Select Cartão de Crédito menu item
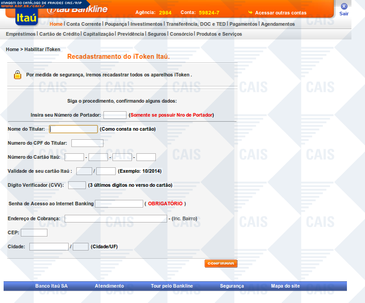 pos(60,34)
